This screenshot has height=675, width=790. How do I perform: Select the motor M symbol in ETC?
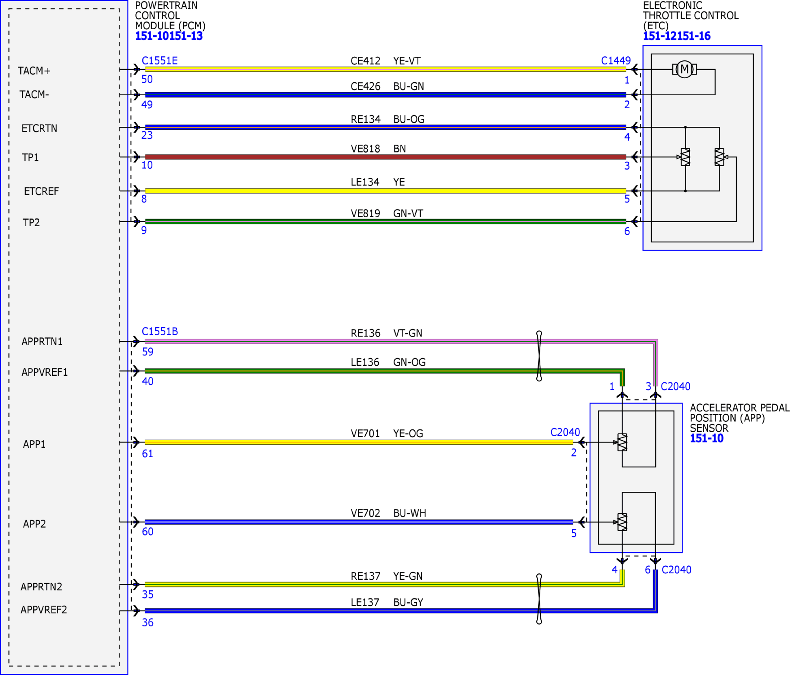pyautogui.click(x=684, y=69)
